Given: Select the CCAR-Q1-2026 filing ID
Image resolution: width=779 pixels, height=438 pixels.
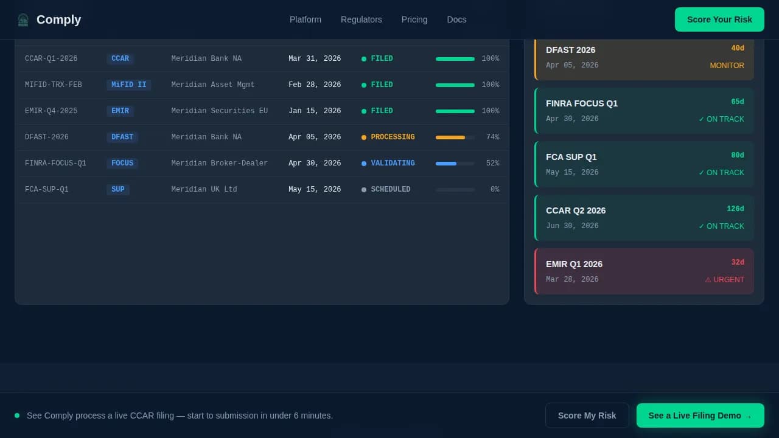Looking at the screenshot, I should tap(51, 58).
